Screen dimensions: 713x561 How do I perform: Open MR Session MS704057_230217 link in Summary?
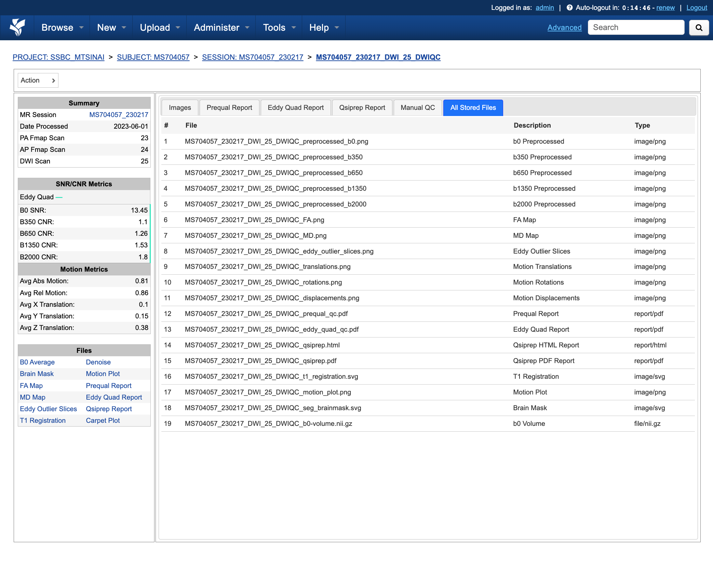pyautogui.click(x=119, y=115)
